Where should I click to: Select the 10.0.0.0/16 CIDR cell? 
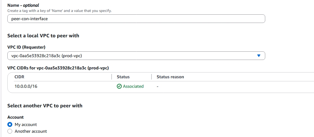pos(26,87)
